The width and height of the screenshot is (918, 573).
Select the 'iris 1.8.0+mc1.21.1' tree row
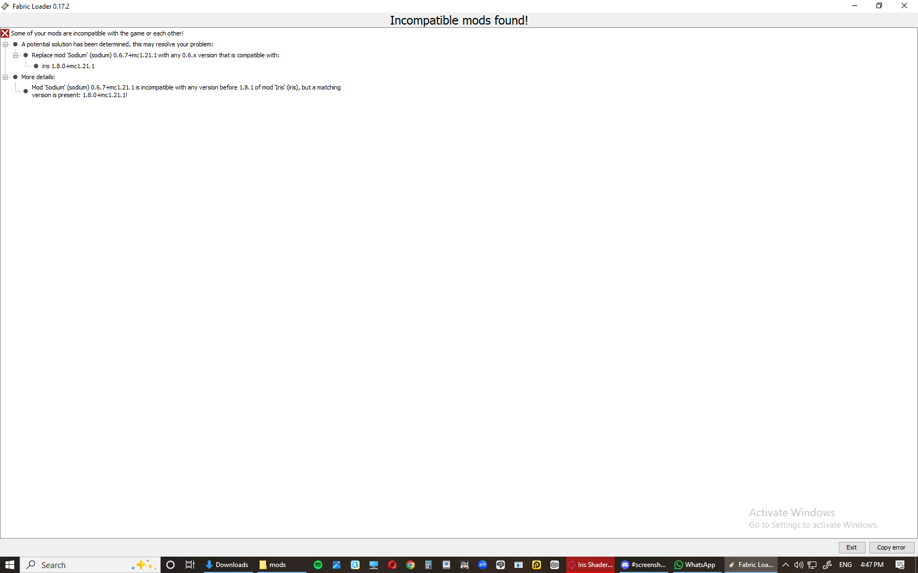68,66
